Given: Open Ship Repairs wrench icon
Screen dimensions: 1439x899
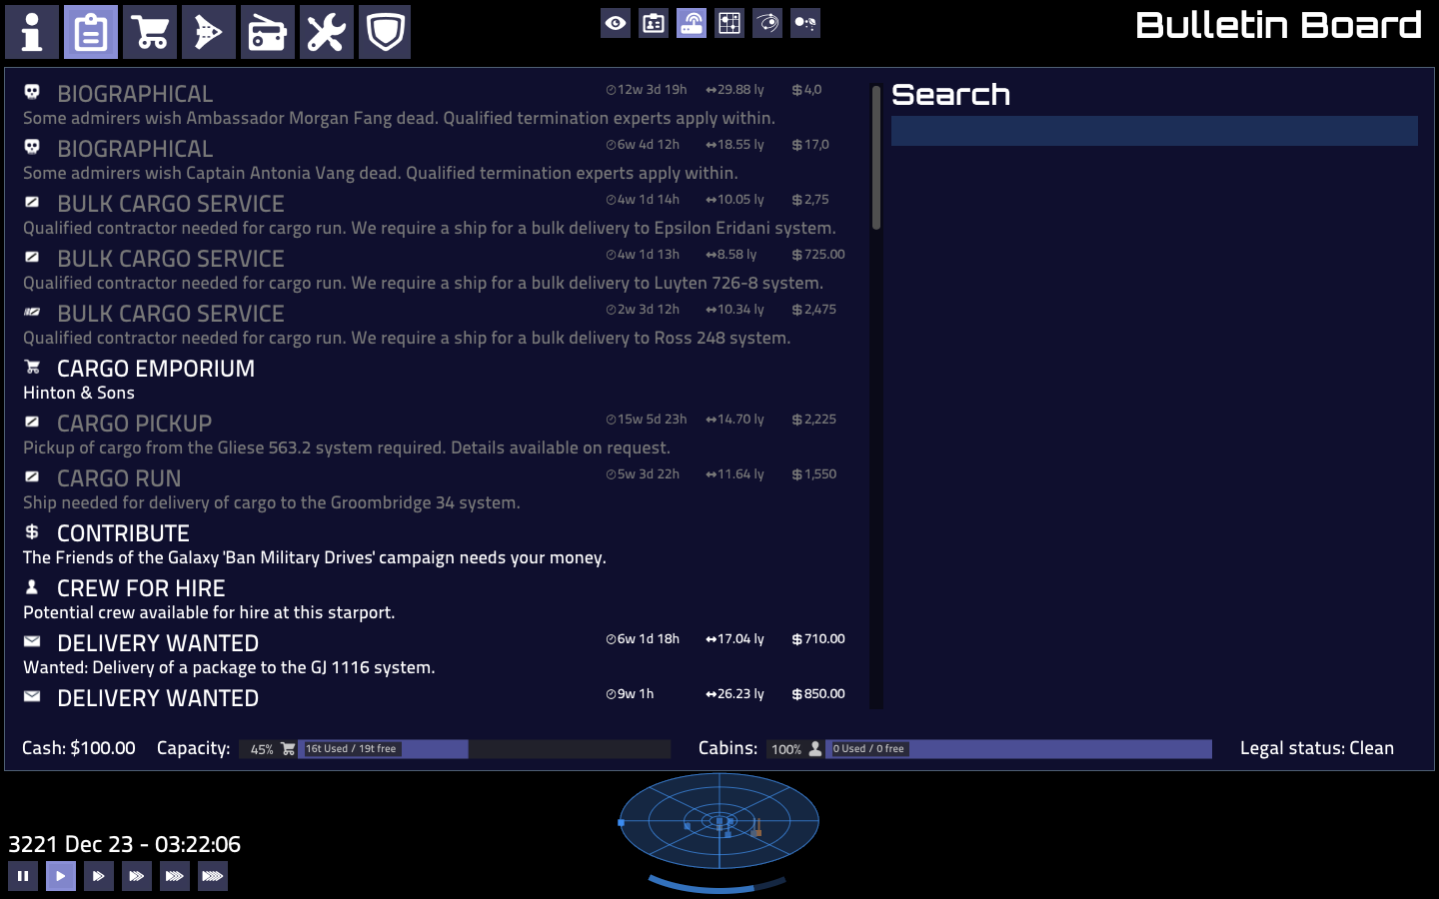Looking at the screenshot, I should pos(327,32).
